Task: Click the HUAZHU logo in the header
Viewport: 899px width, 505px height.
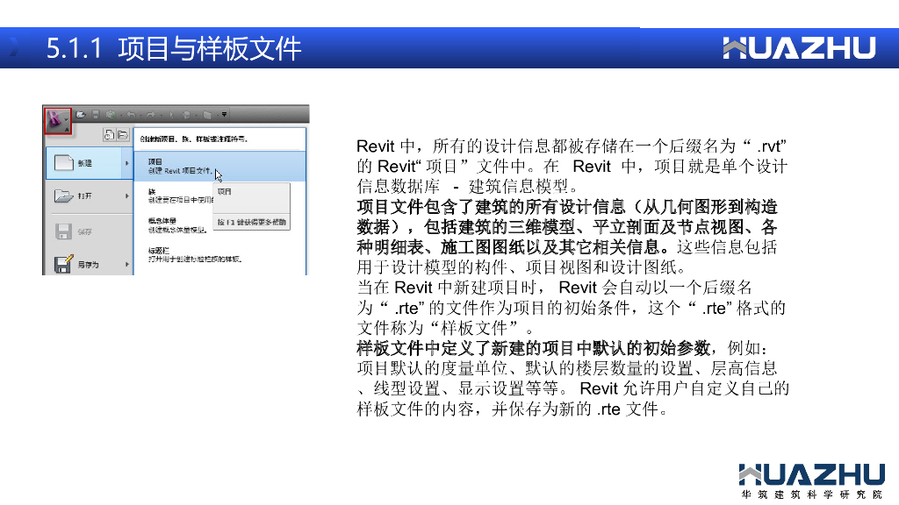Action: [799, 48]
